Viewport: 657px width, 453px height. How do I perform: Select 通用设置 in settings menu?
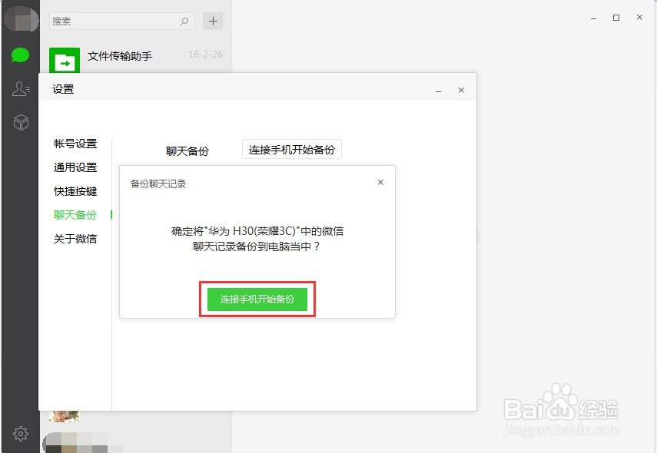pyautogui.click(x=75, y=167)
